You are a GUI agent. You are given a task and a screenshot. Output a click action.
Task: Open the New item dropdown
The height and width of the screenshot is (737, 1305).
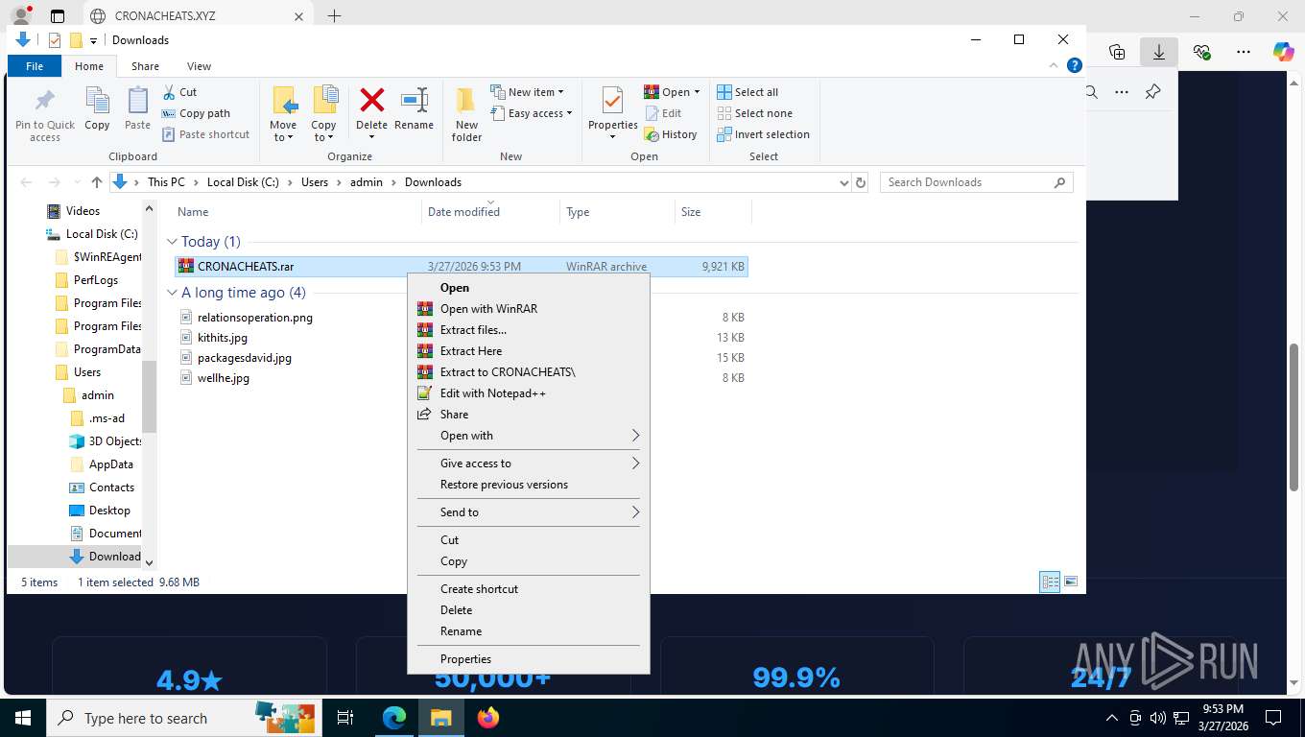(x=527, y=92)
